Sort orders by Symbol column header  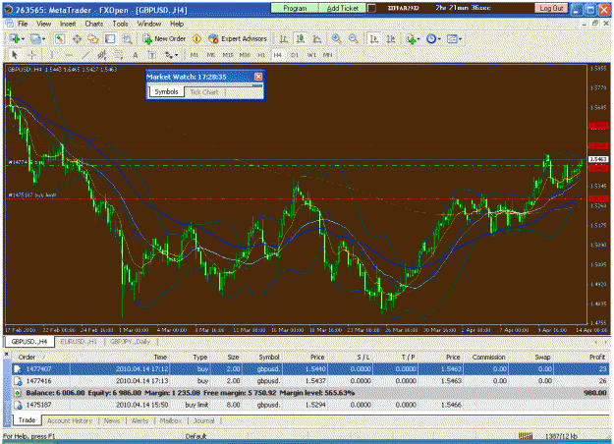coord(269,357)
